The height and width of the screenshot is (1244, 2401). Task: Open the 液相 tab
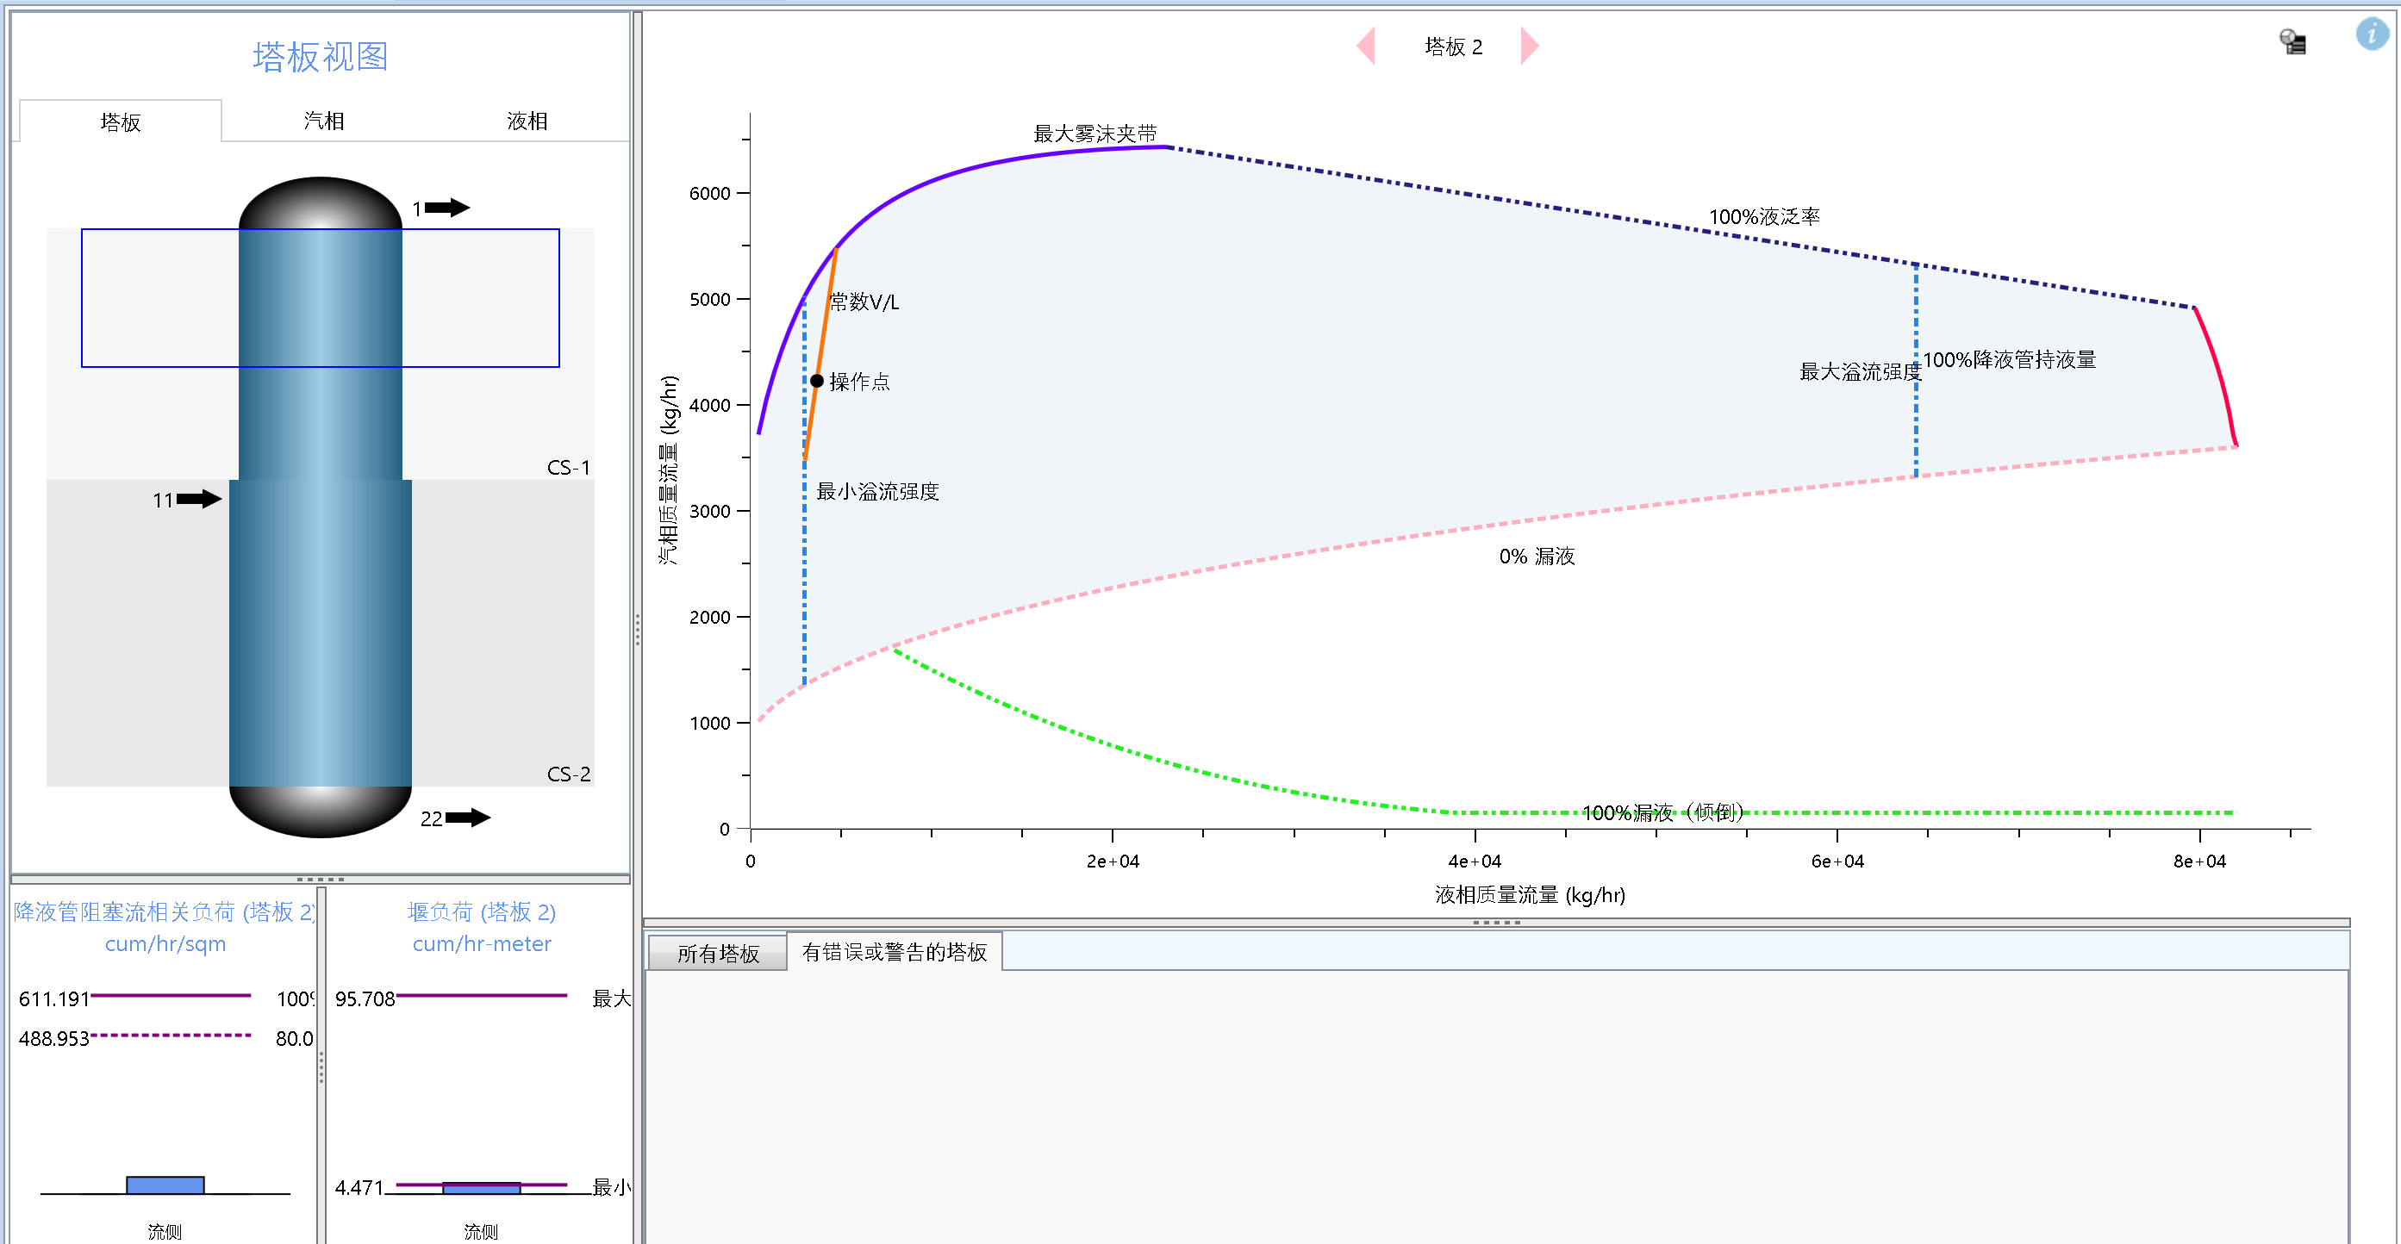(x=527, y=121)
